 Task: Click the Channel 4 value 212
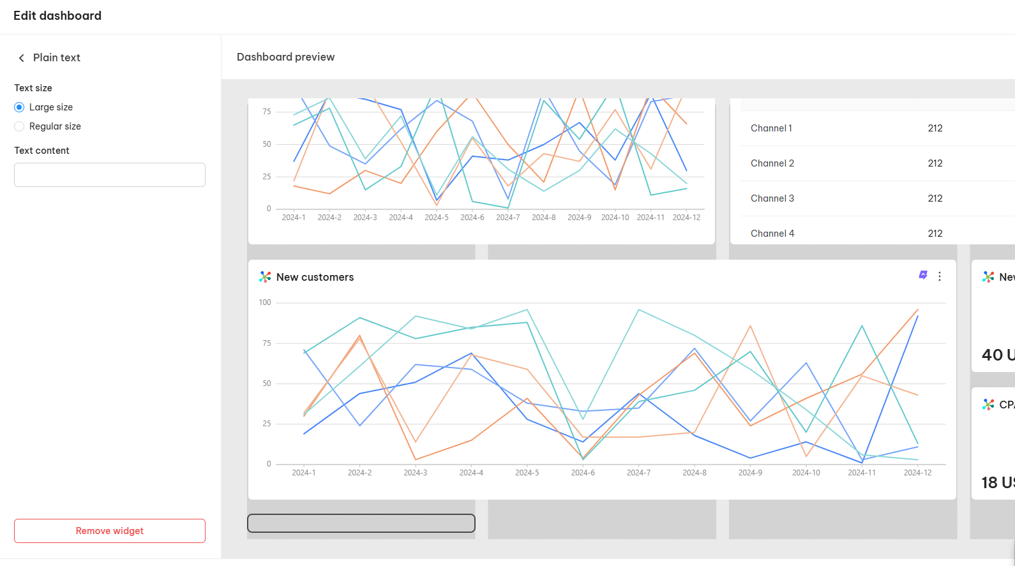[935, 234]
